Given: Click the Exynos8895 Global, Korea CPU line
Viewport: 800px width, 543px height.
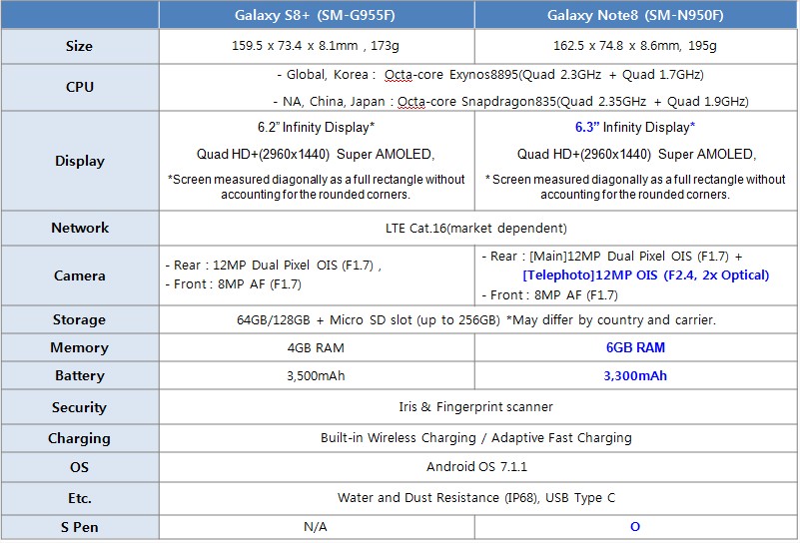Looking at the screenshot, I should click(x=490, y=75).
